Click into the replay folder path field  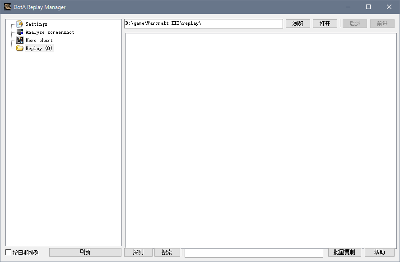click(x=203, y=23)
